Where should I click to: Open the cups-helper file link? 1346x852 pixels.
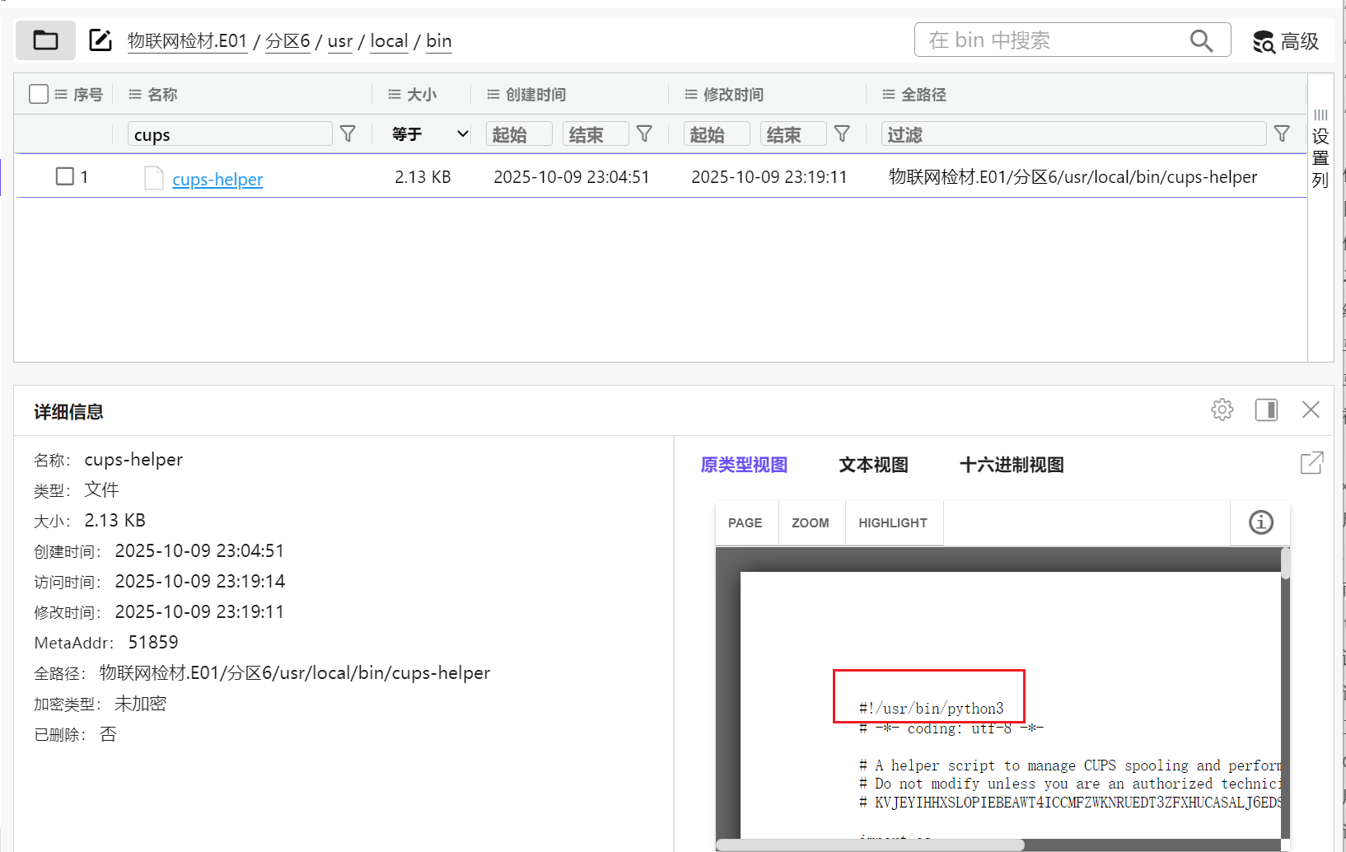pyautogui.click(x=217, y=179)
